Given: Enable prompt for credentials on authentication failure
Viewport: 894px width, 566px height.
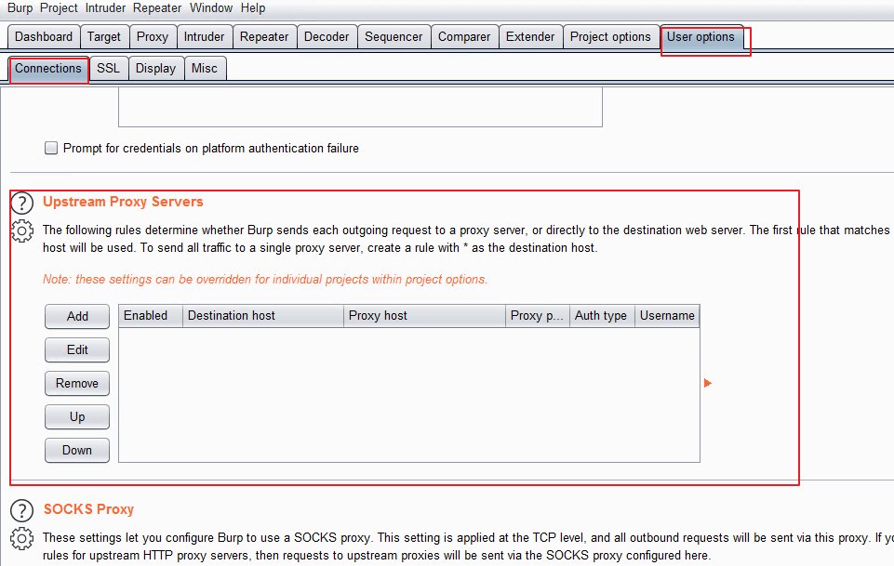Looking at the screenshot, I should pos(51,148).
